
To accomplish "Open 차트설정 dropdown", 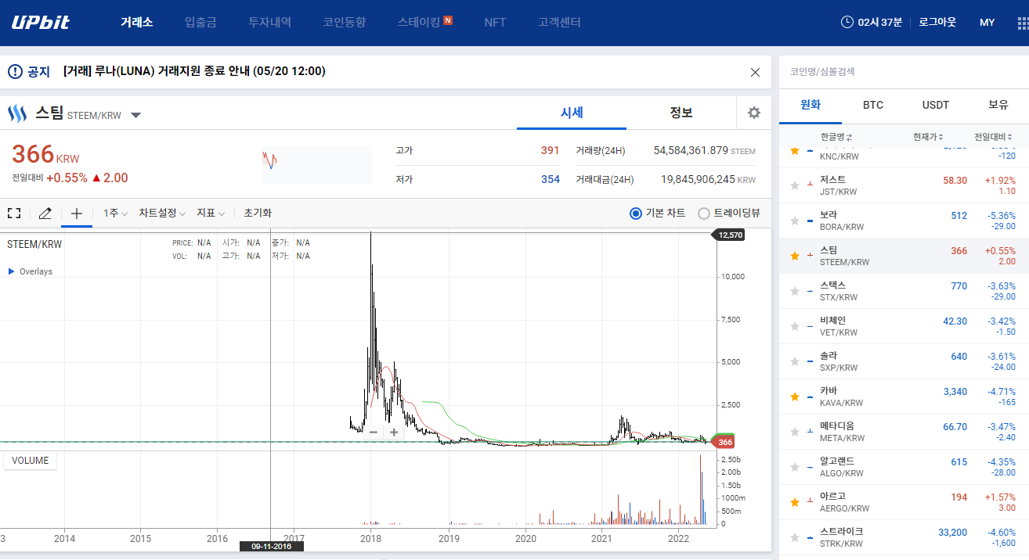I will tap(162, 213).
